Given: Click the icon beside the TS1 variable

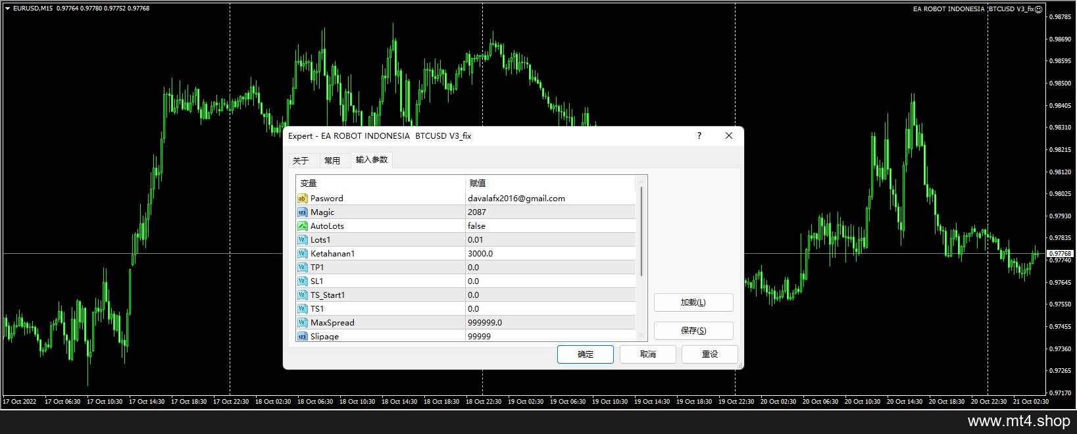Looking at the screenshot, I should click(302, 309).
